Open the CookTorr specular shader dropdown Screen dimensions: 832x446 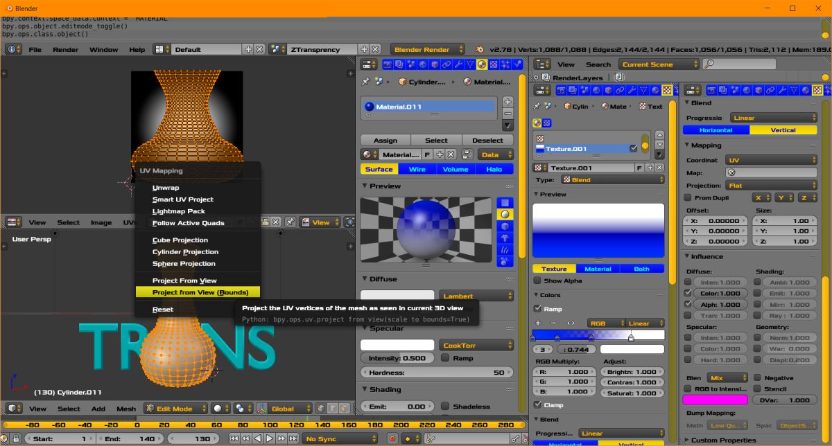point(476,345)
